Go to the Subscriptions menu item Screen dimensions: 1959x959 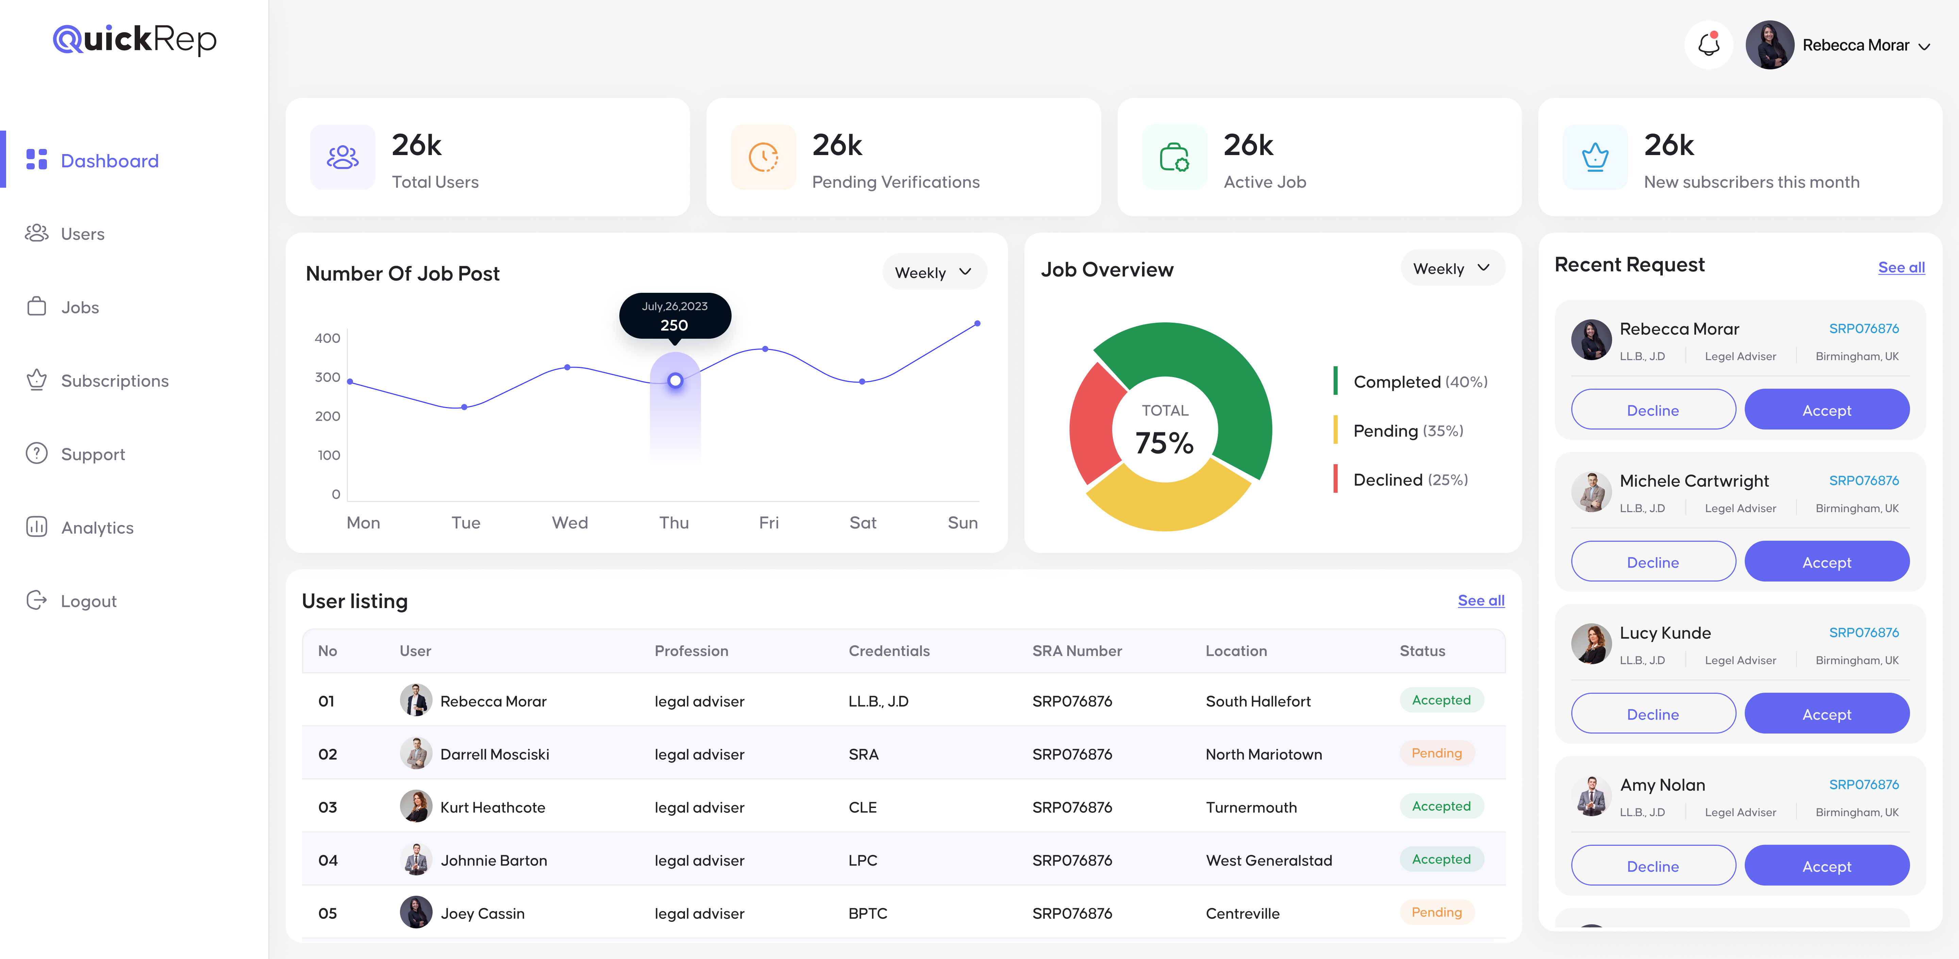[x=114, y=381]
